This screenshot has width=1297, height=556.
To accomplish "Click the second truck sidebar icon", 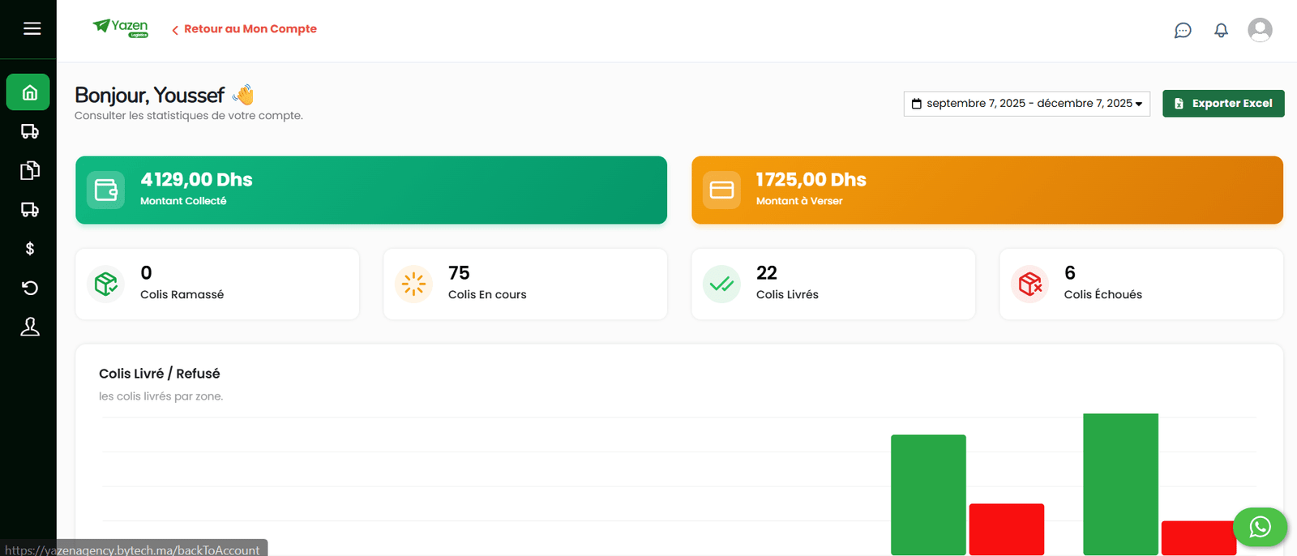I will tap(29, 210).
